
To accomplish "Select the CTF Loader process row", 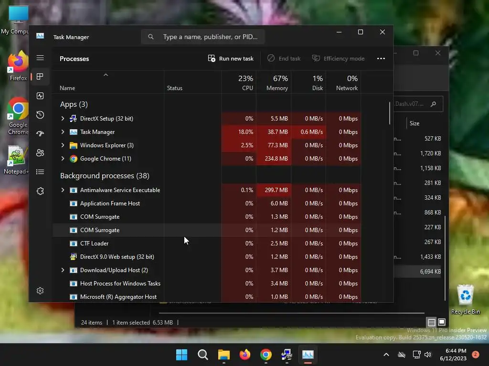I will click(x=207, y=244).
